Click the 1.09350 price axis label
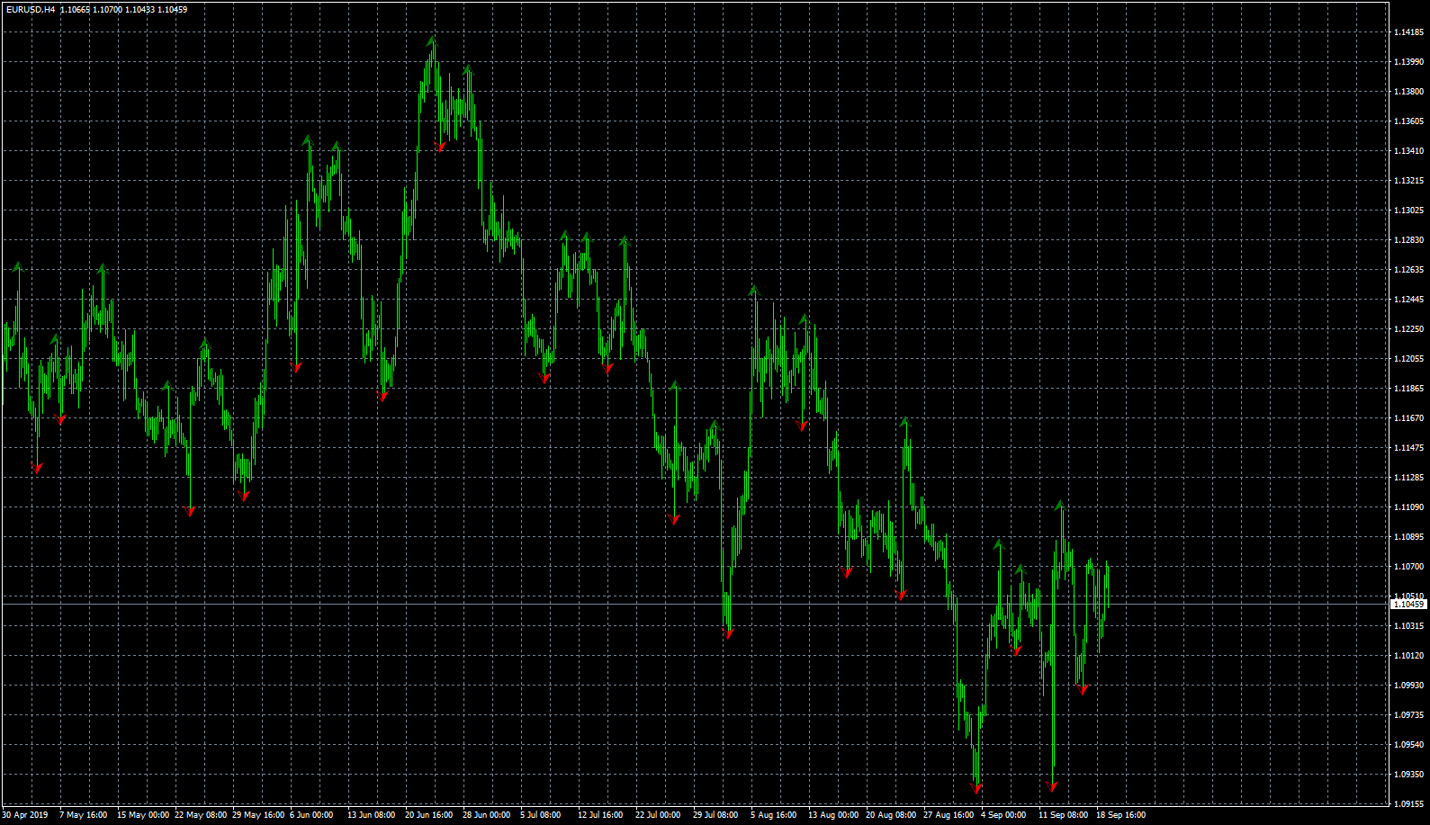Screen dimensions: 1430x825 (x=1408, y=775)
